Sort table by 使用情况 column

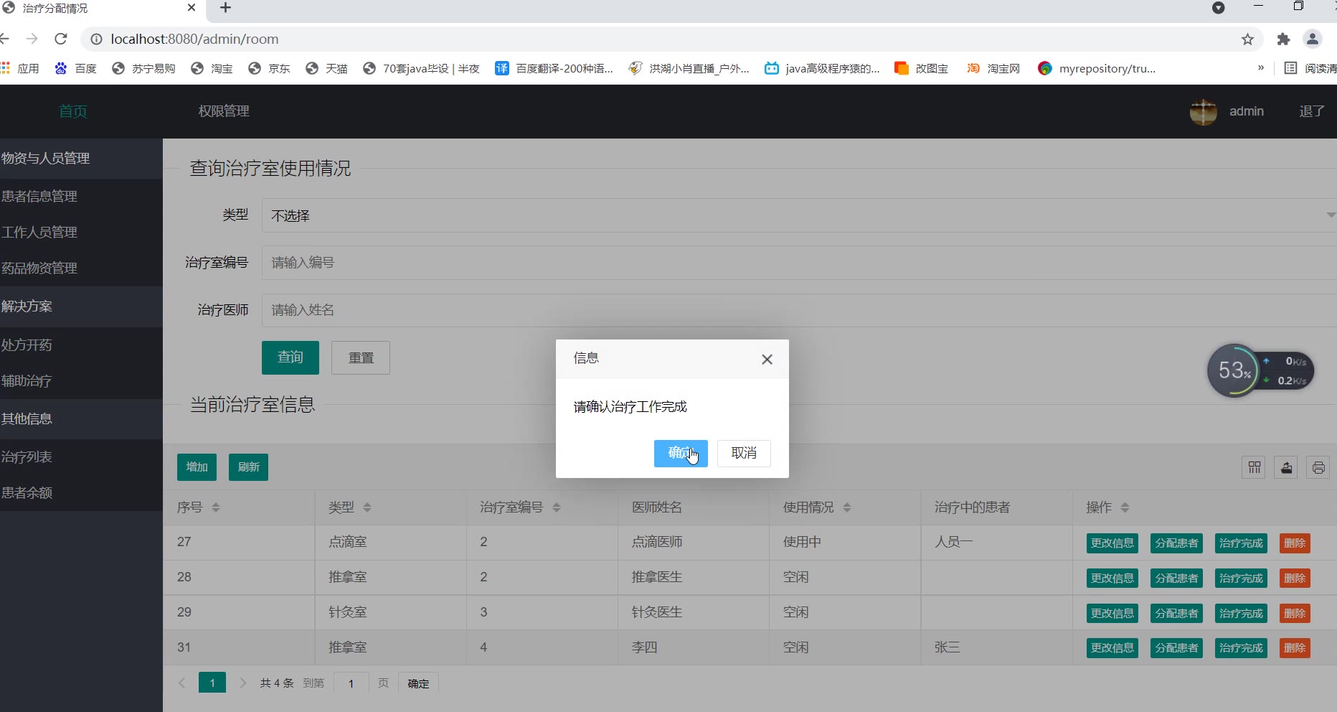point(847,507)
